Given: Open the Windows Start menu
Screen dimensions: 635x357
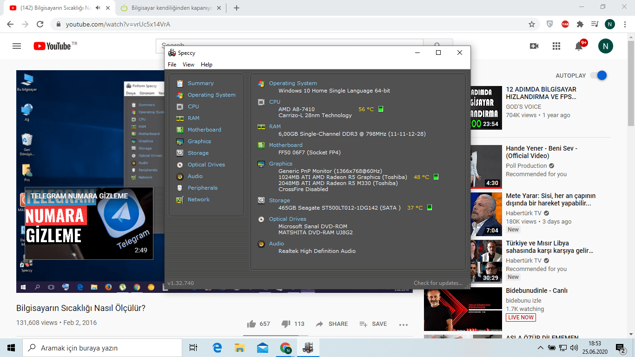Looking at the screenshot, I should pyautogui.click(x=11, y=348).
